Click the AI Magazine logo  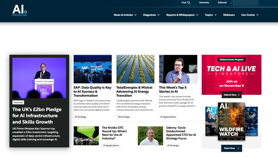[20, 10]
